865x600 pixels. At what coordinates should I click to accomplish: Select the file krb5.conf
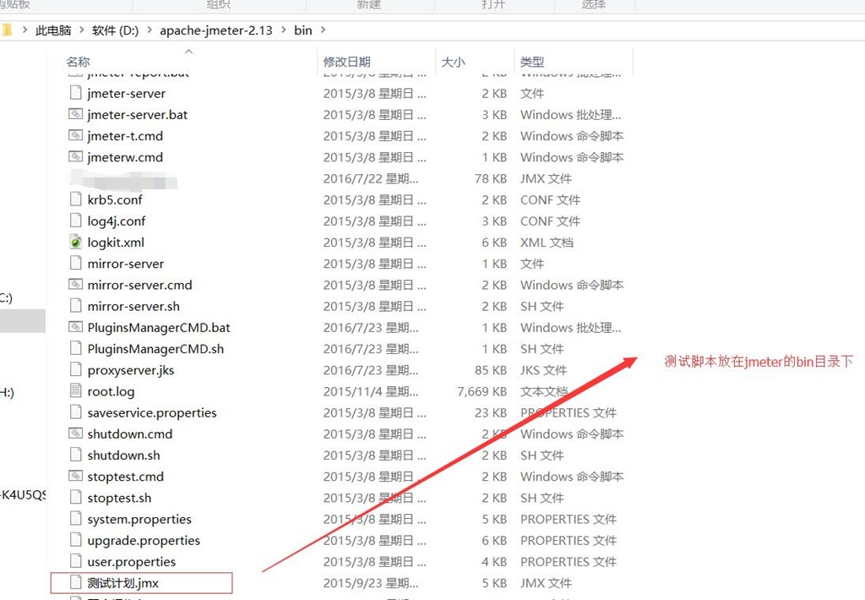tap(115, 199)
